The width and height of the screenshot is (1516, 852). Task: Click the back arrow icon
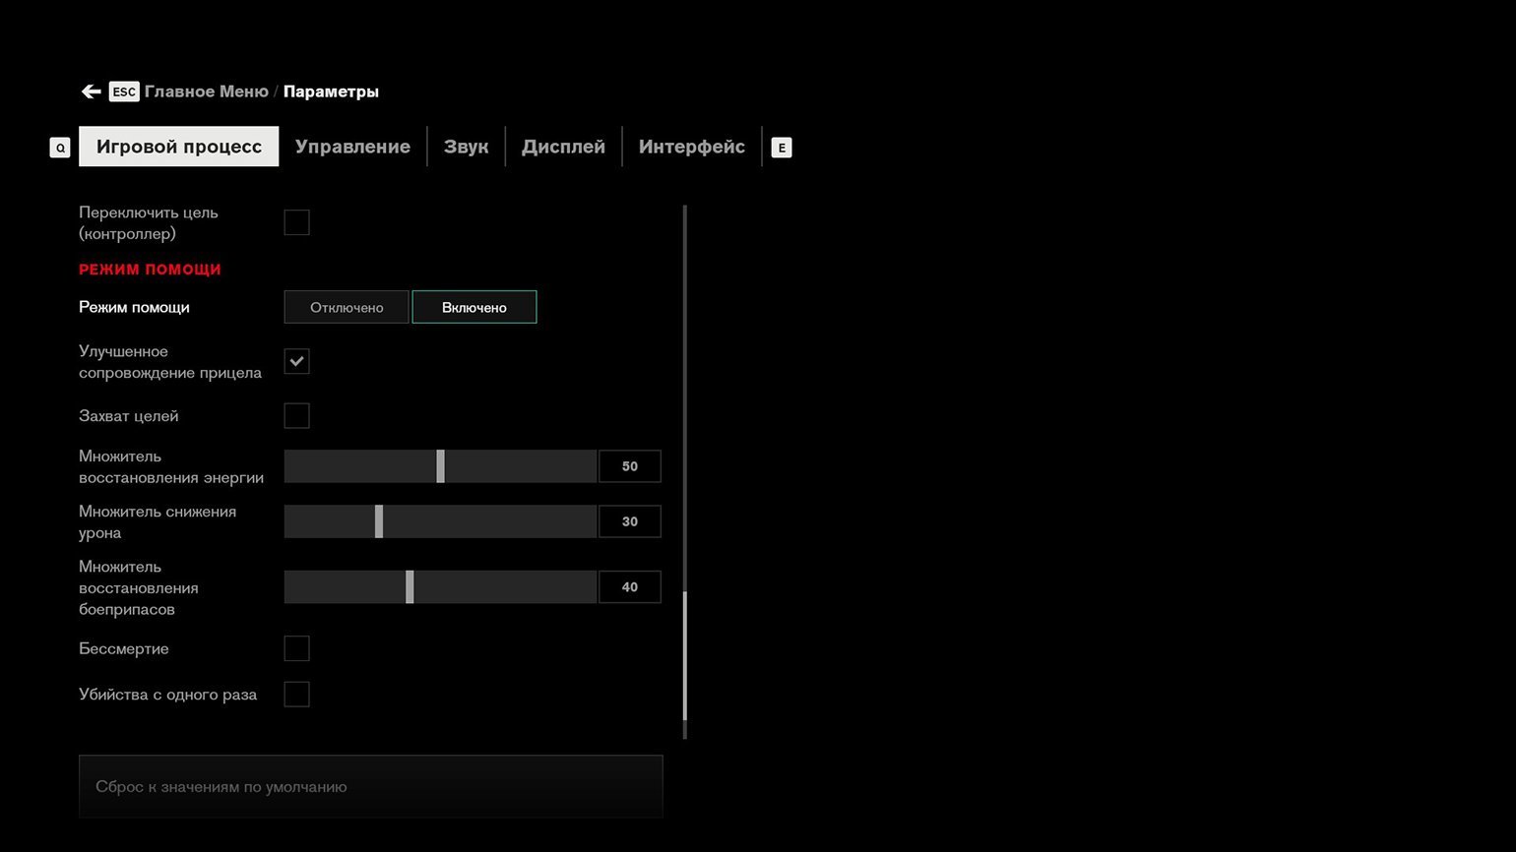tap(92, 91)
